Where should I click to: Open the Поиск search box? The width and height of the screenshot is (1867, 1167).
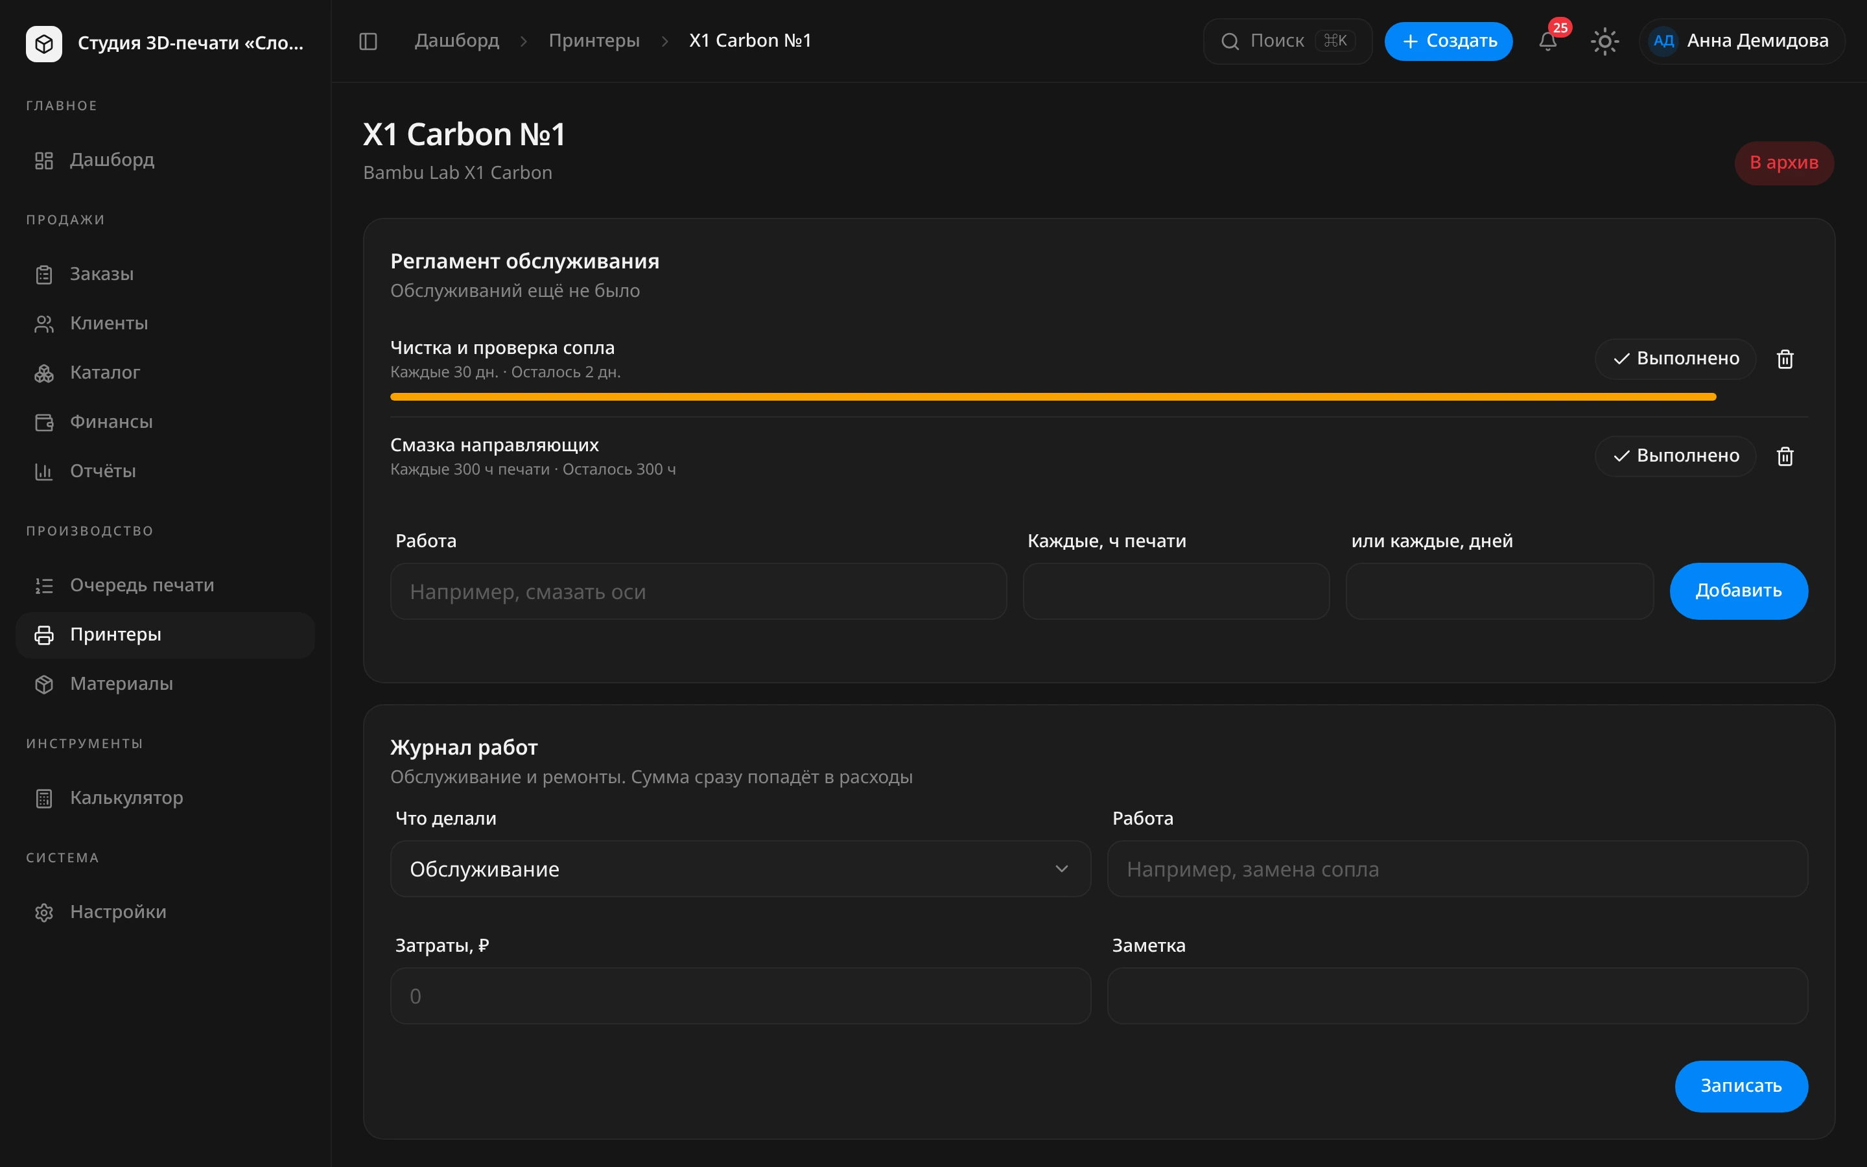(x=1287, y=41)
